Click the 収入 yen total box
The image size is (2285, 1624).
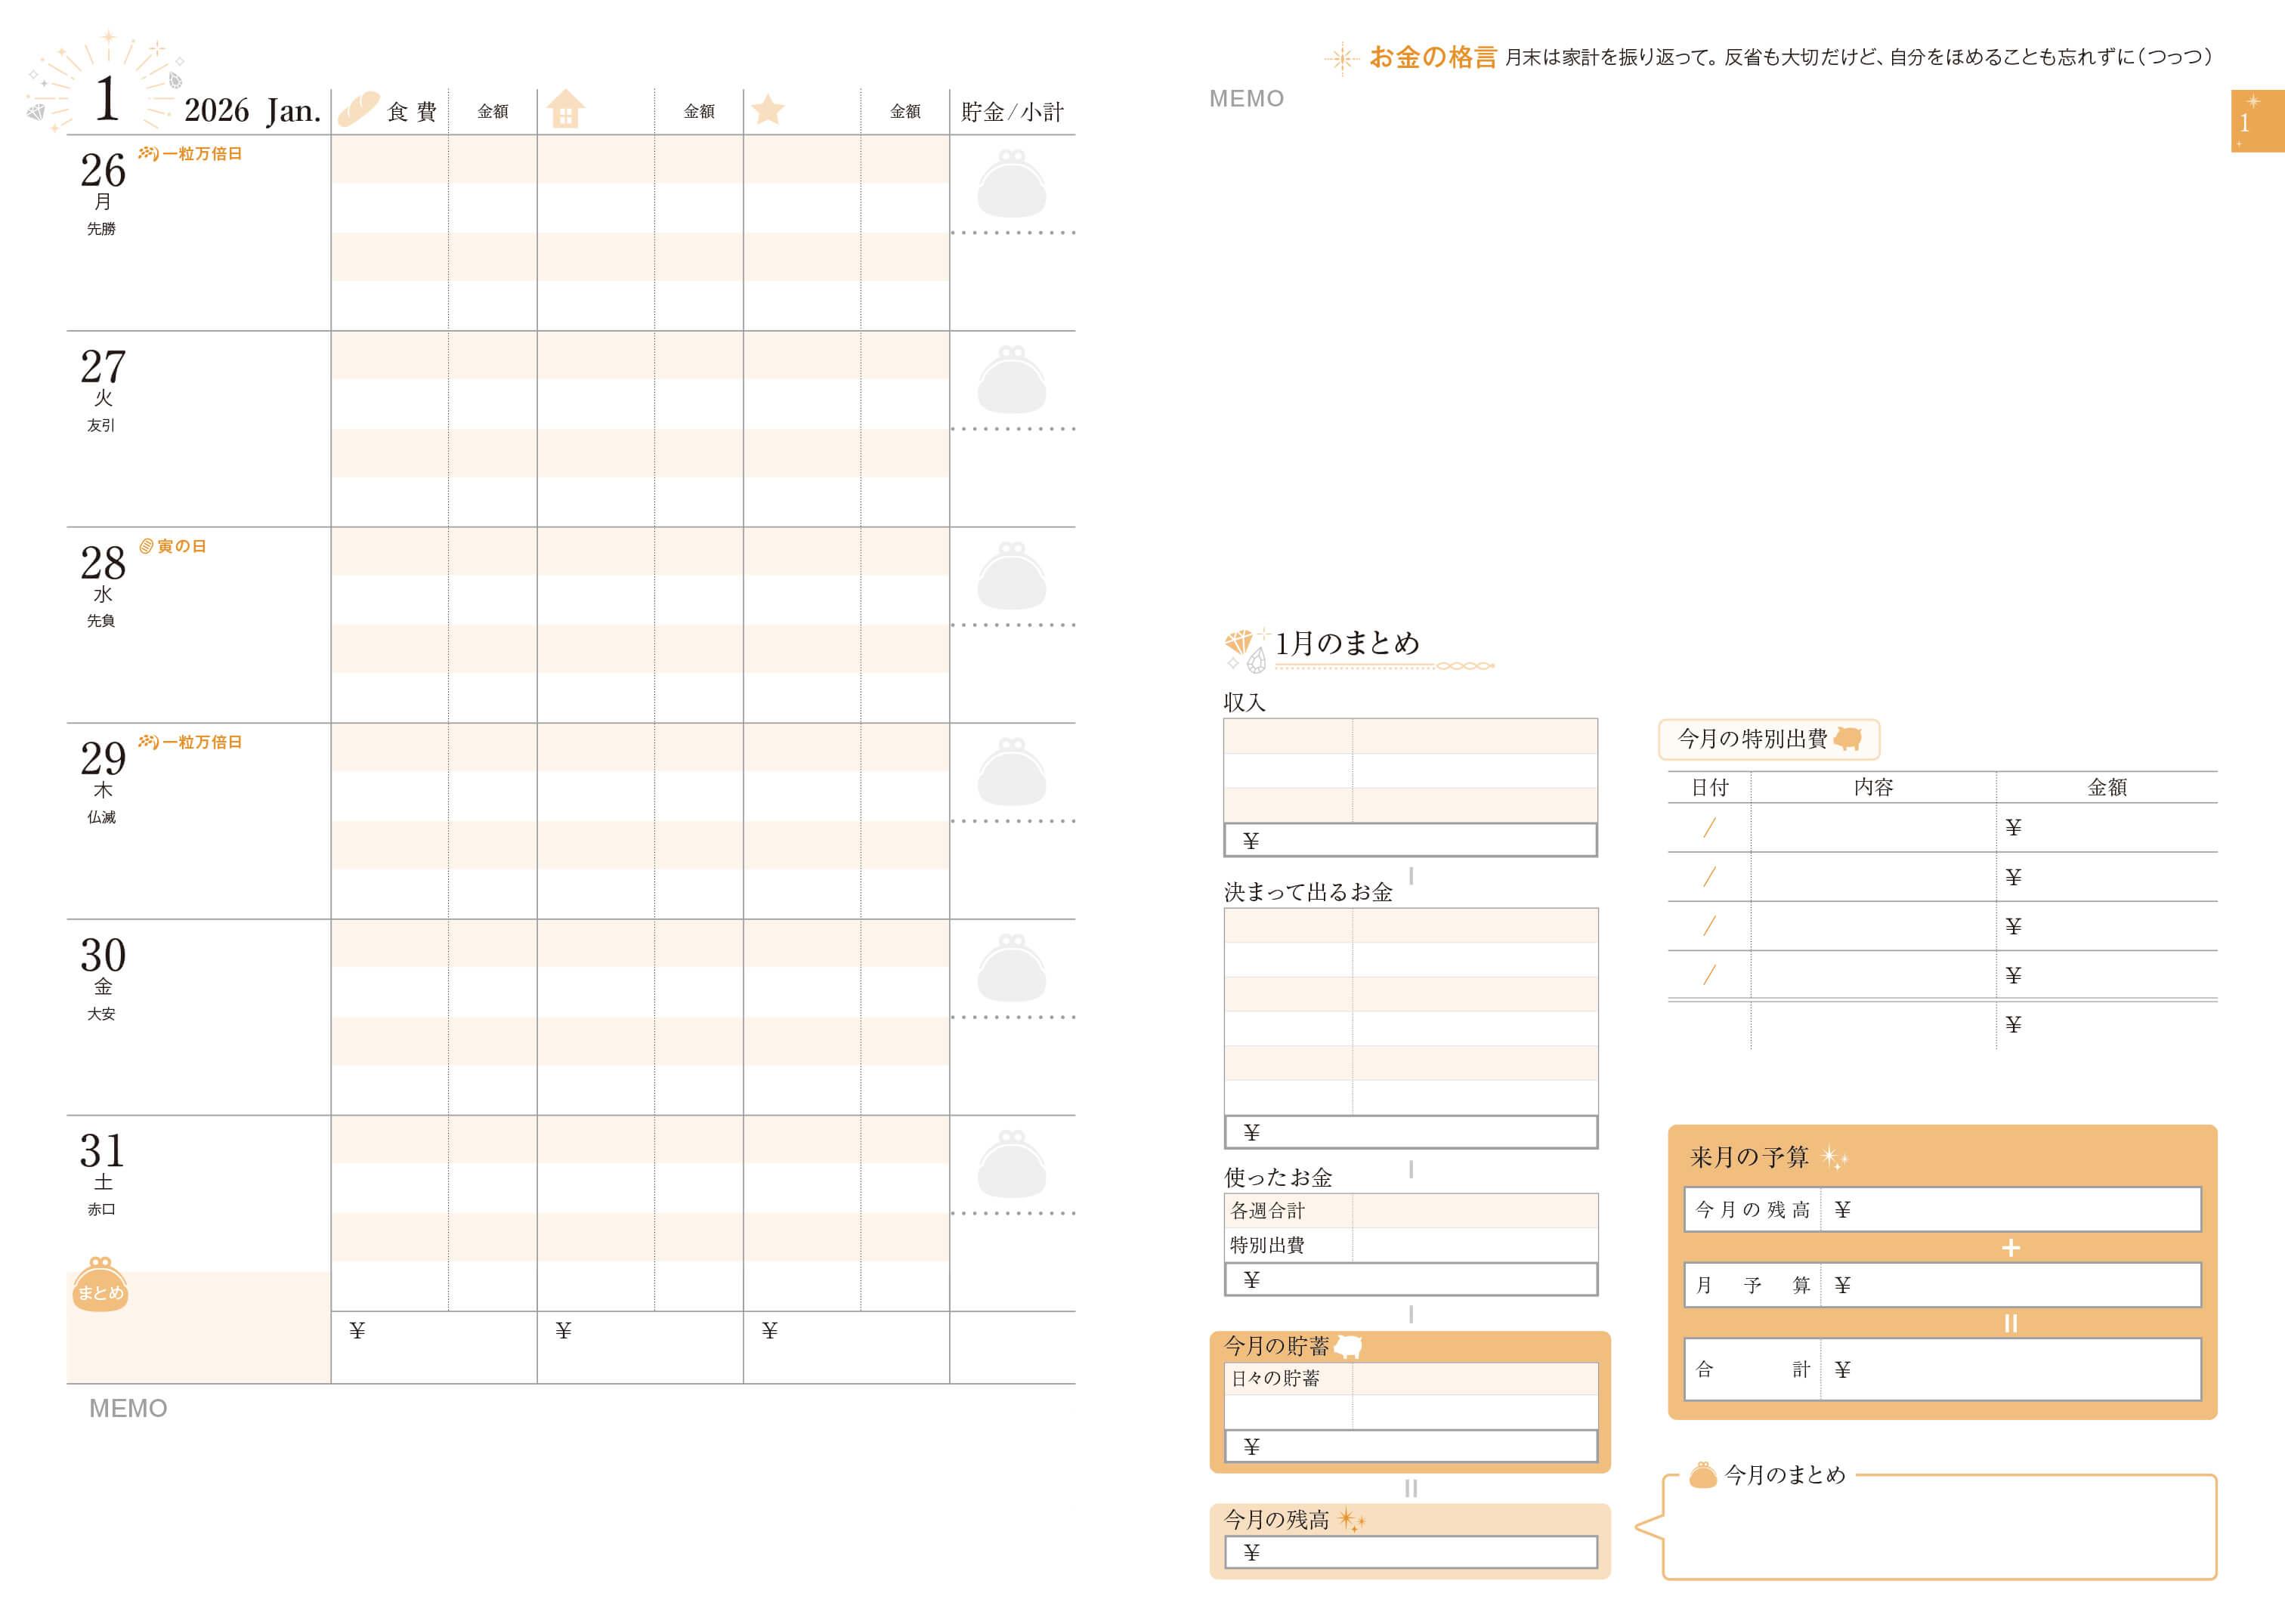[x=1411, y=840]
